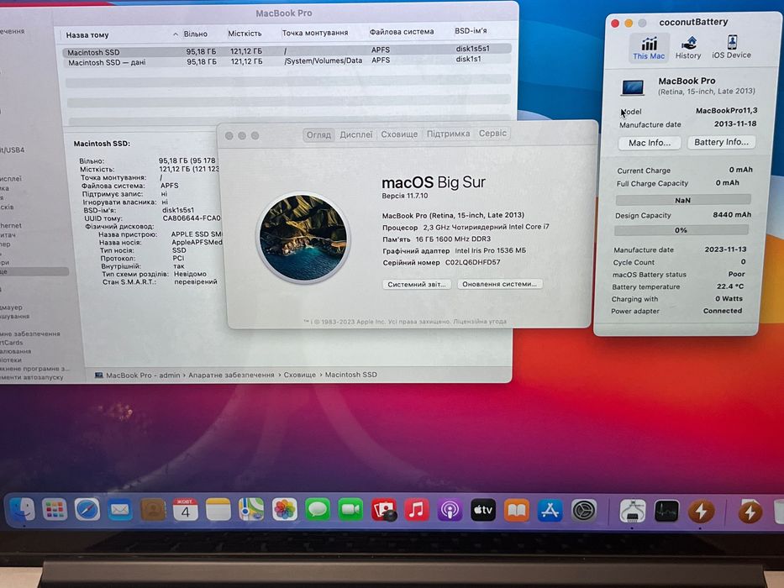Click the Battery Info... button
The image size is (784, 588).
tap(721, 142)
